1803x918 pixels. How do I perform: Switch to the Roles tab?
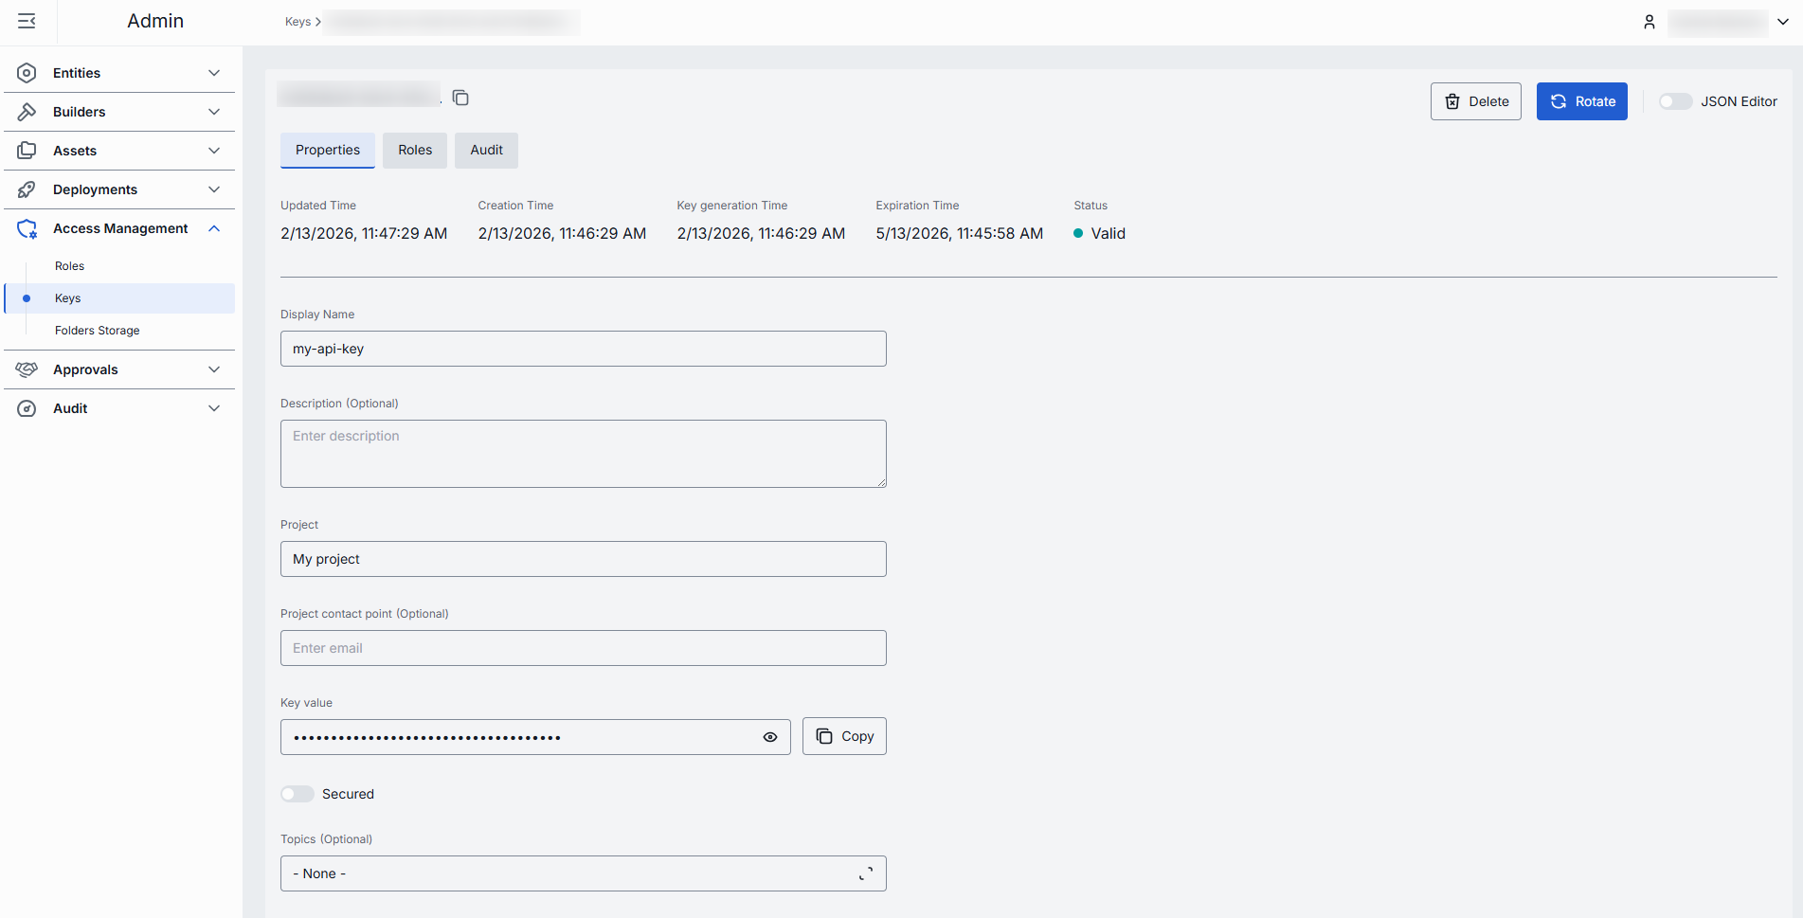[415, 150]
